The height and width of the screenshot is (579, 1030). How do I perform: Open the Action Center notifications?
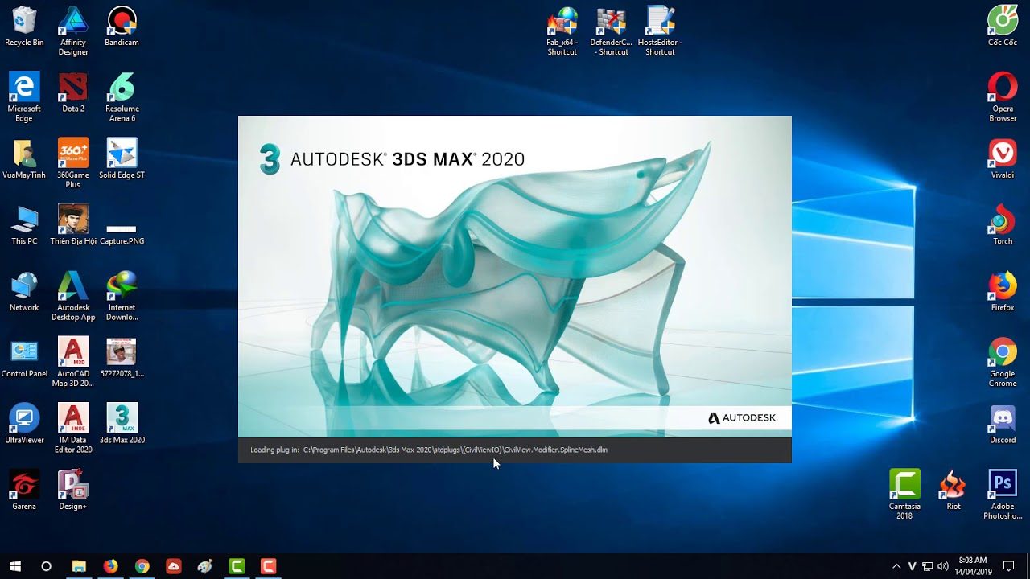pyautogui.click(x=1008, y=566)
